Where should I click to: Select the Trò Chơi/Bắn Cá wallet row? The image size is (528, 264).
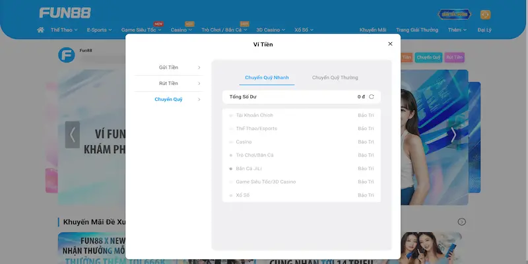(302, 155)
